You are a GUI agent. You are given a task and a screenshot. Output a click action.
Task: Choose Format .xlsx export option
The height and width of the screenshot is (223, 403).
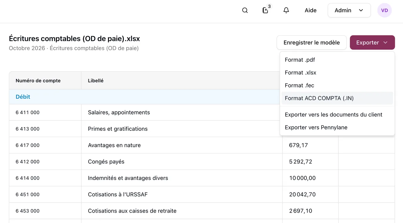coord(337,73)
